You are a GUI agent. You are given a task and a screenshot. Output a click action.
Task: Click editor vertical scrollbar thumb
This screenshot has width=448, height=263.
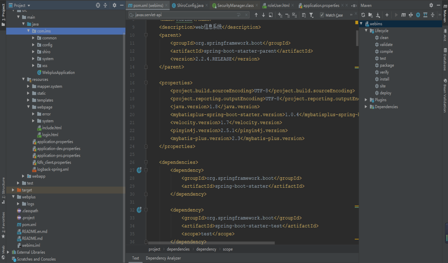(357, 38)
